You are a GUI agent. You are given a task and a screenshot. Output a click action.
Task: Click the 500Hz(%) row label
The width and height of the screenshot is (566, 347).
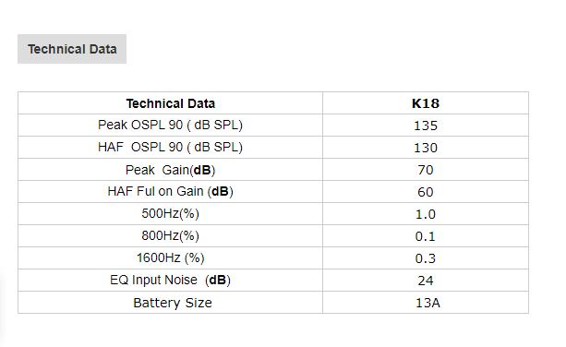171,213
